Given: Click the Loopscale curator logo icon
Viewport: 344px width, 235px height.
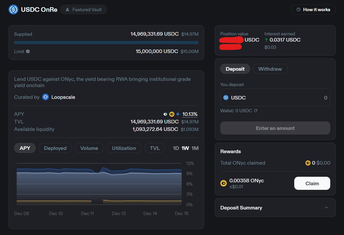Looking at the screenshot, I should pos(45,97).
